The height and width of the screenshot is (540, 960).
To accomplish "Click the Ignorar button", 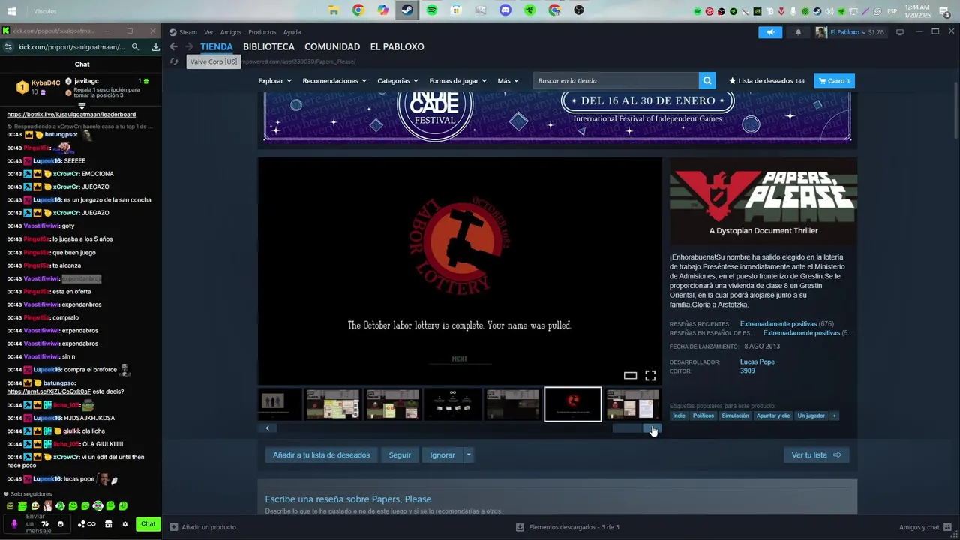I will pos(442,454).
